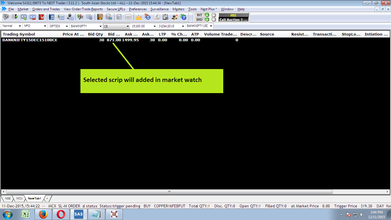
Task: Switch to the NSE market watch tab
Action: [7, 198]
